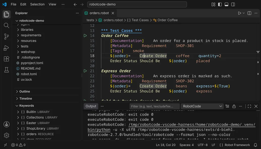Close the orders.robot tab

point(113,13)
